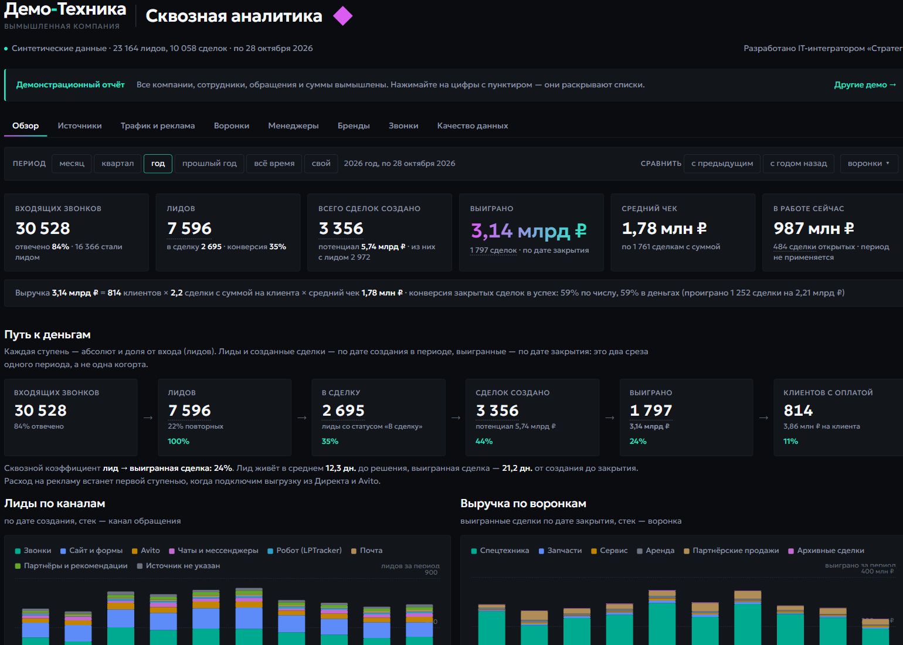Select the Менеджеры tab

pos(293,125)
